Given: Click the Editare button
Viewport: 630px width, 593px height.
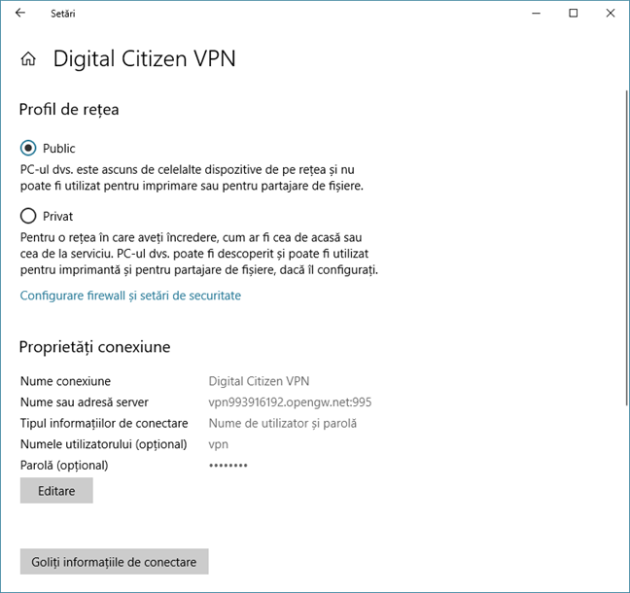Looking at the screenshot, I should pos(56,491).
